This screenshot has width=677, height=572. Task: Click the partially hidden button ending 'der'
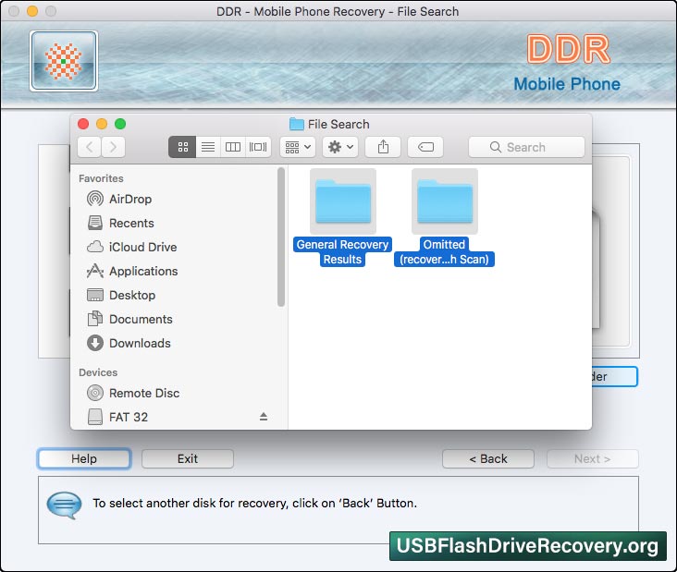(x=614, y=377)
